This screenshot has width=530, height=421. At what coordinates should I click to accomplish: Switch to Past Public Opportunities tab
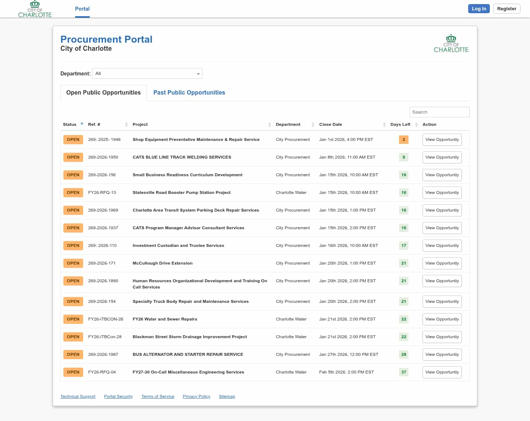click(x=189, y=93)
